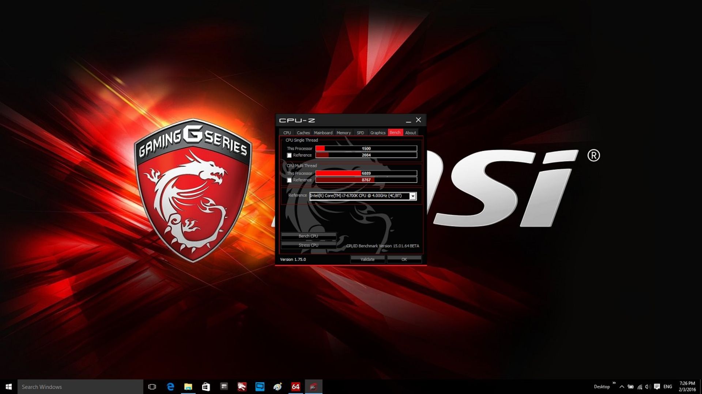
Task: Show hidden system tray icons
Action: [622, 387]
